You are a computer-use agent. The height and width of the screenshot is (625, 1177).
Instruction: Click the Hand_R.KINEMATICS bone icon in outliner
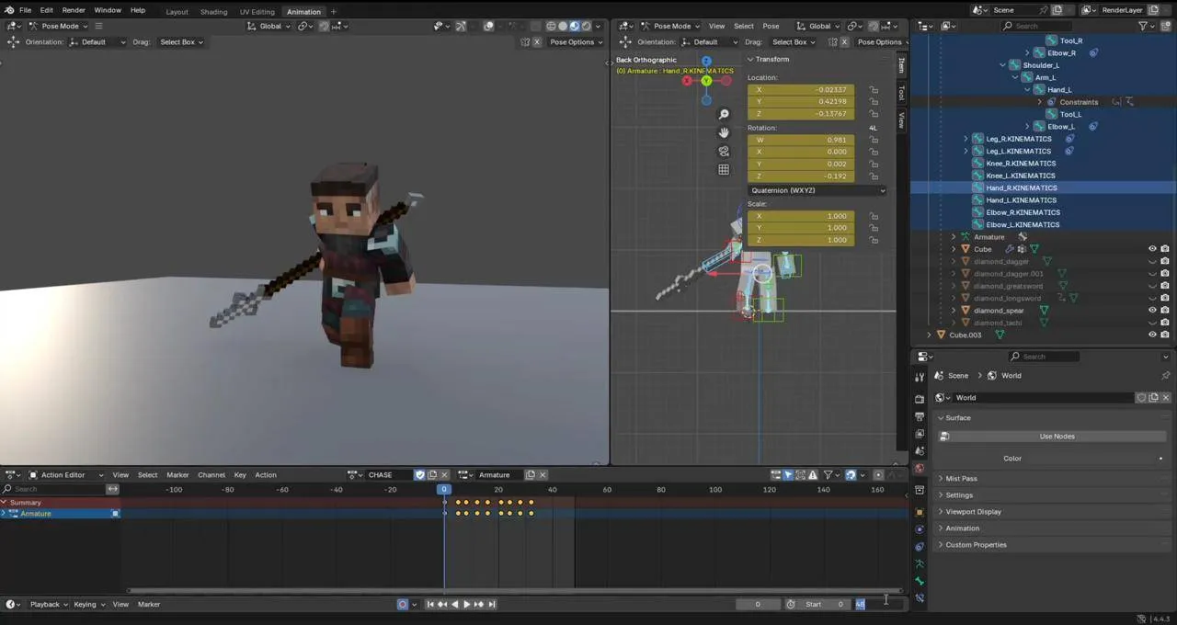coord(978,187)
